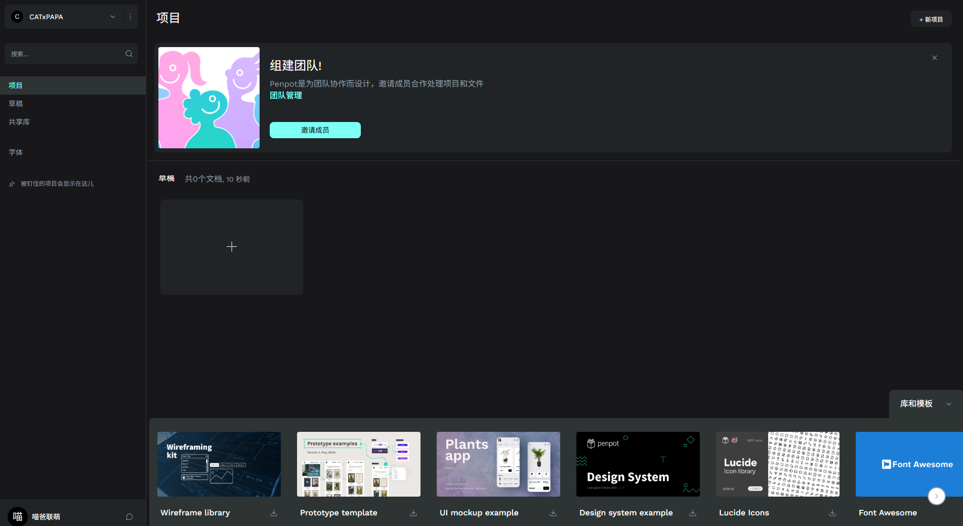This screenshot has height=526, width=963.
Task: Click the C team avatar icon
Action: [x=17, y=17]
